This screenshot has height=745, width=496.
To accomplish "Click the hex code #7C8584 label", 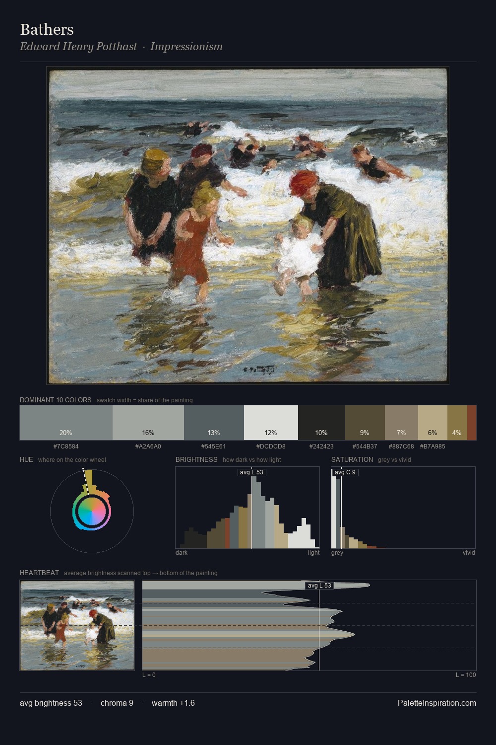I will click(66, 446).
